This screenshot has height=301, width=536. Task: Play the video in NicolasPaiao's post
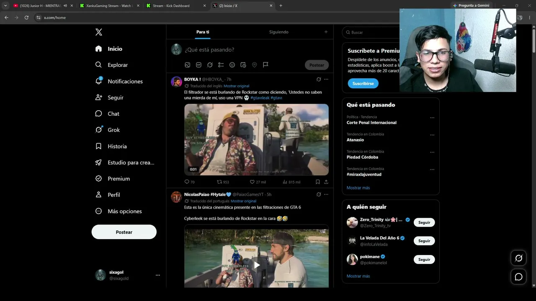pyautogui.click(x=257, y=265)
